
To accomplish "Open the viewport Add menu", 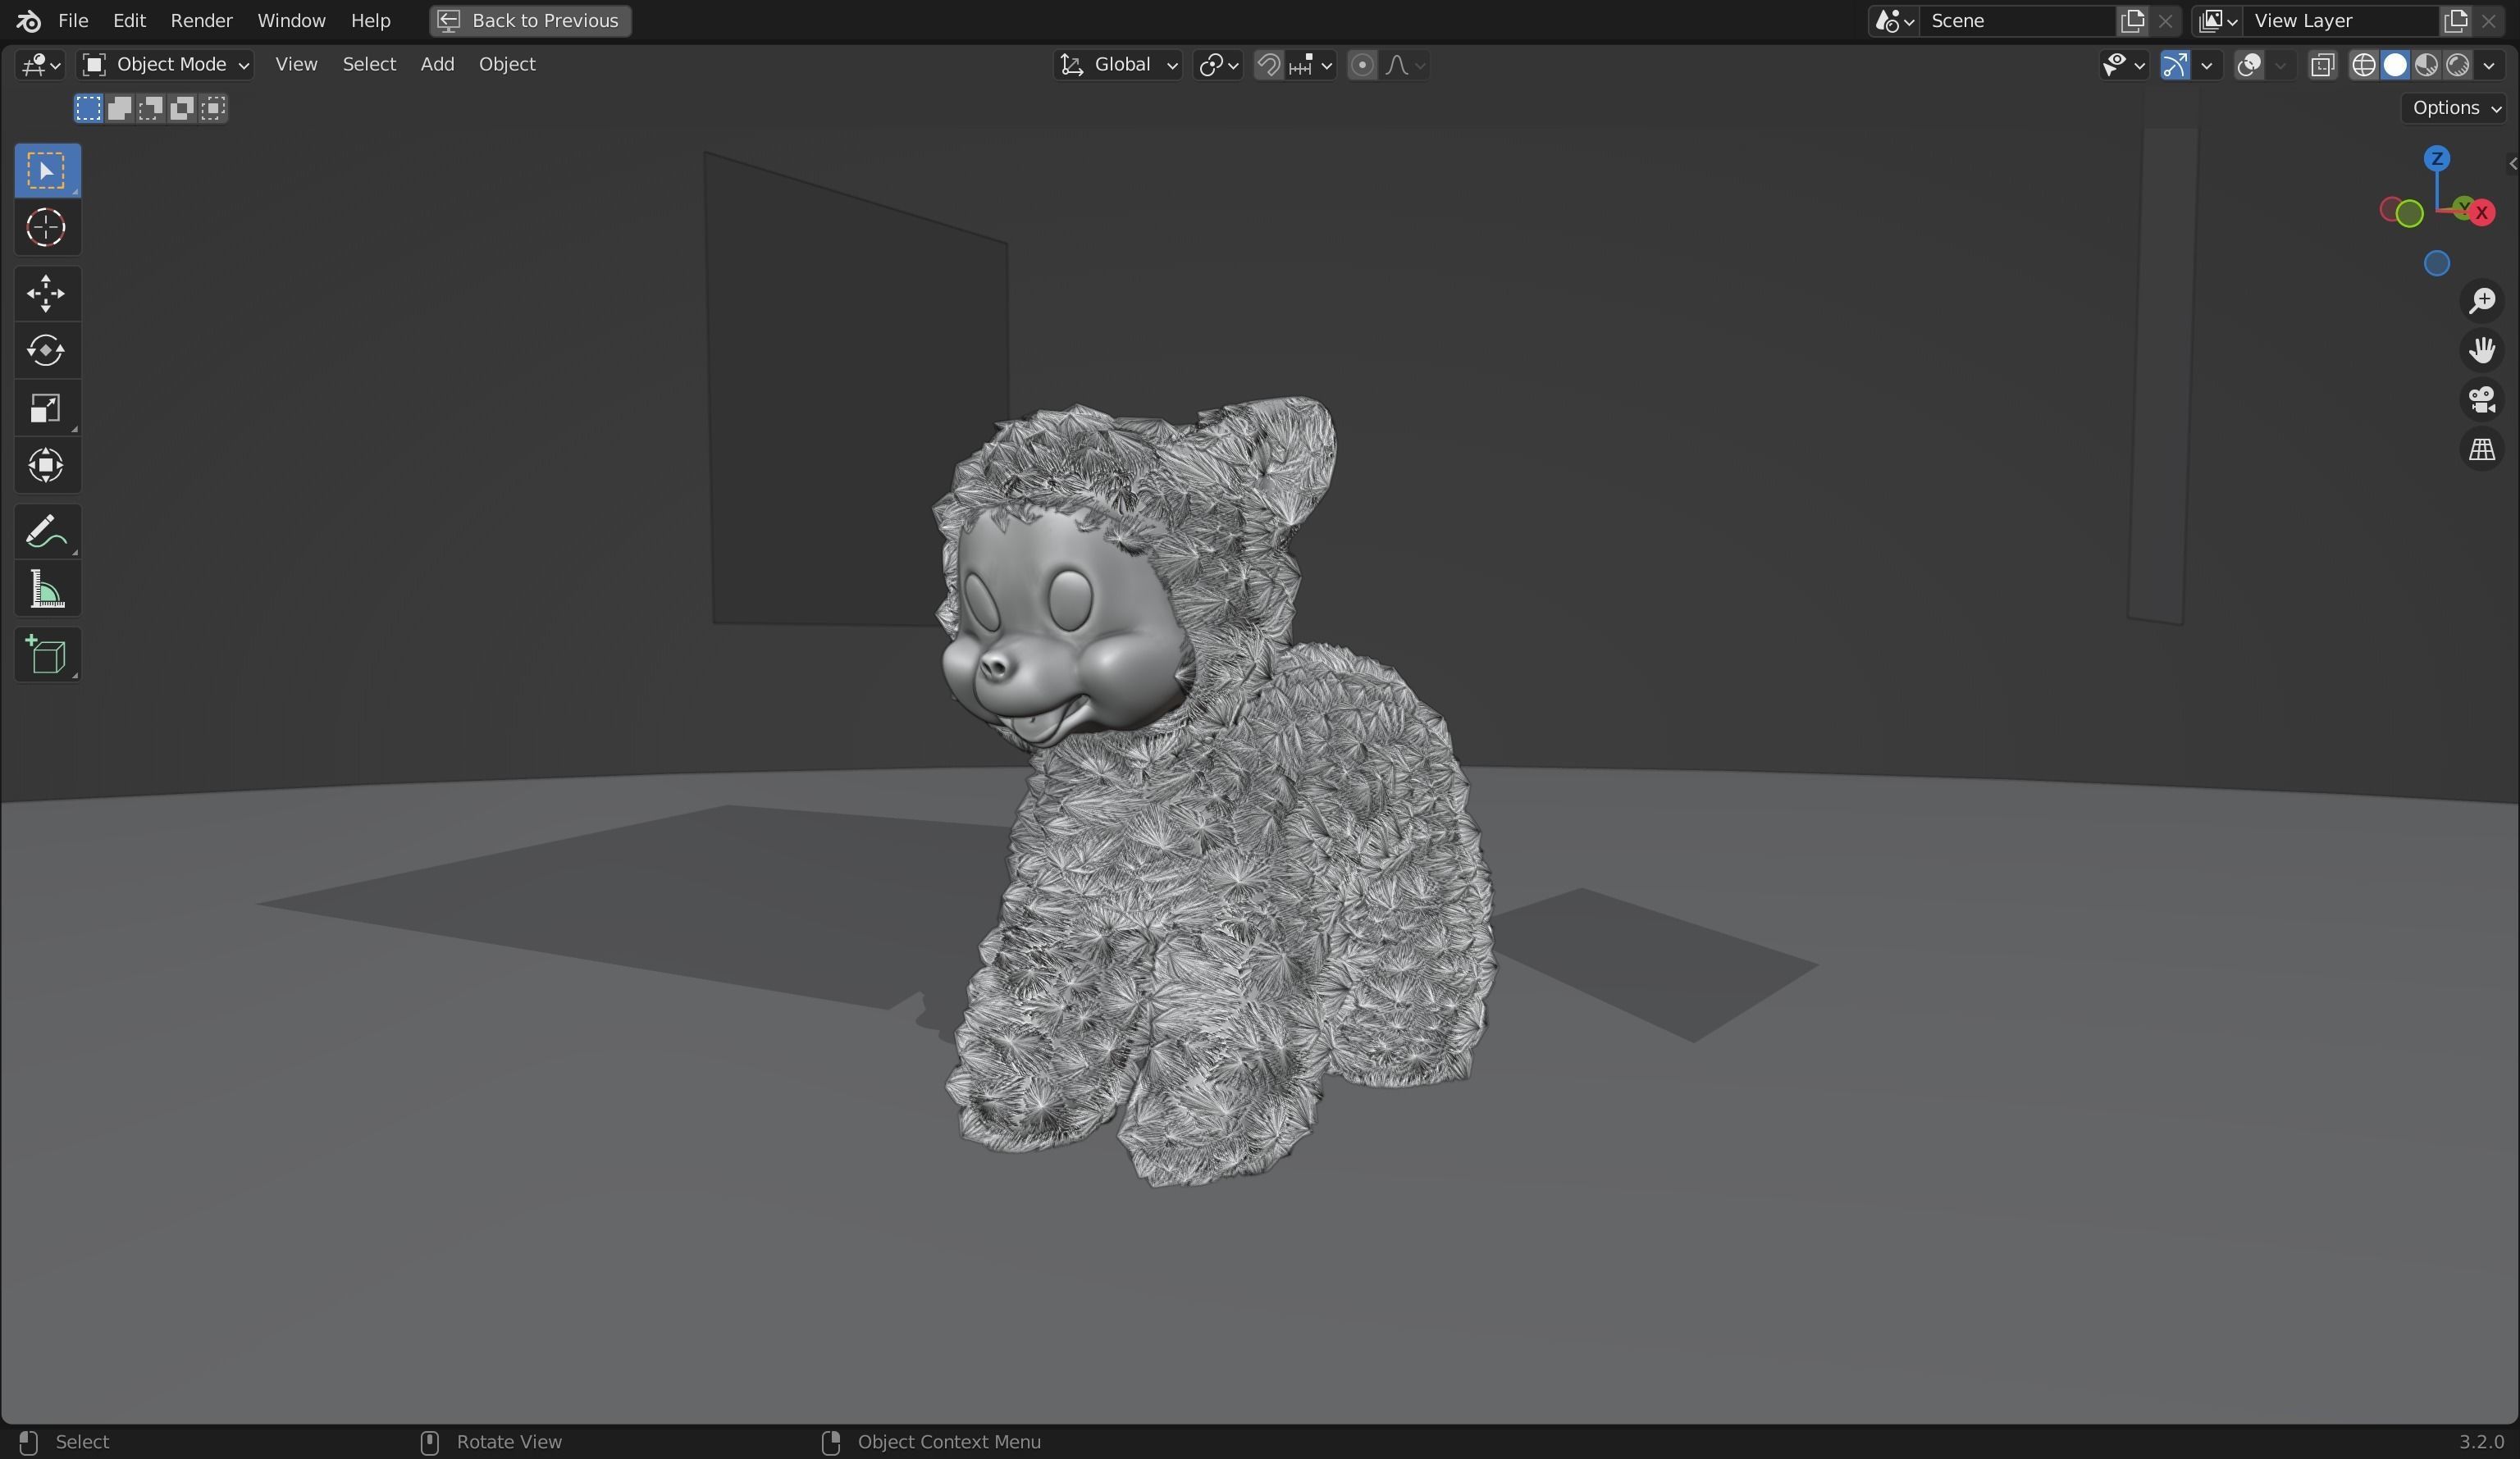I will pos(437,64).
